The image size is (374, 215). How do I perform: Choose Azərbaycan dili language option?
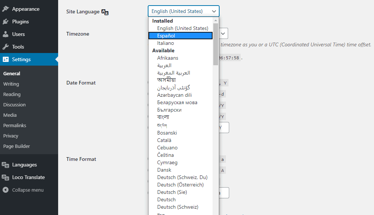tap(180, 95)
